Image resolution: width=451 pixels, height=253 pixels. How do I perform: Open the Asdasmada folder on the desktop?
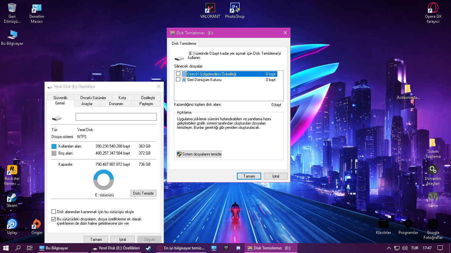[x=408, y=92]
